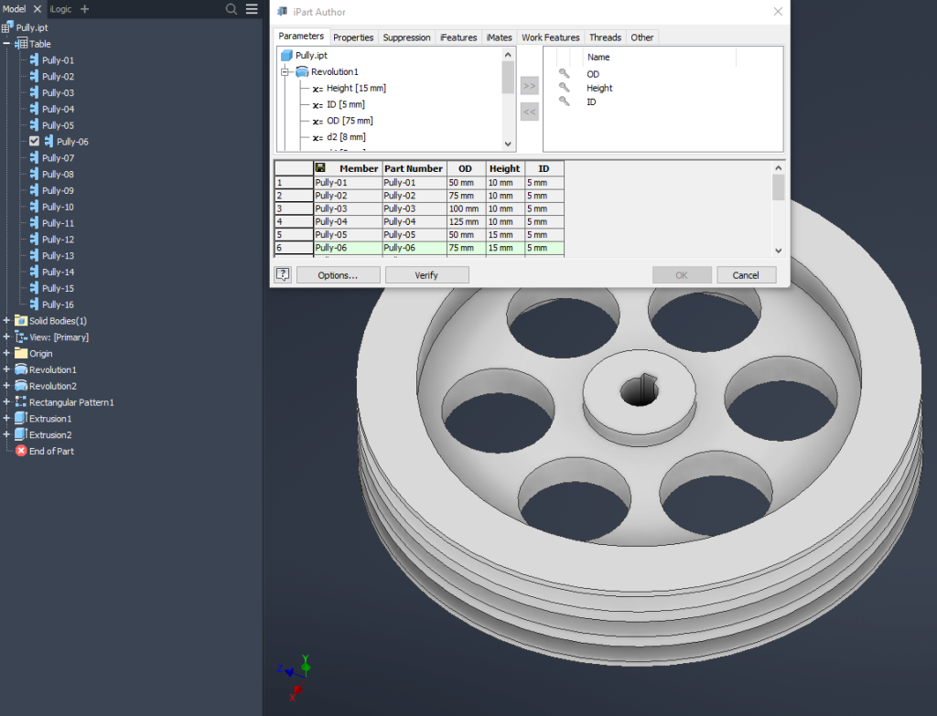Open the Options dialog
Viewport: 937px width, 716px height.
point(338,274)
